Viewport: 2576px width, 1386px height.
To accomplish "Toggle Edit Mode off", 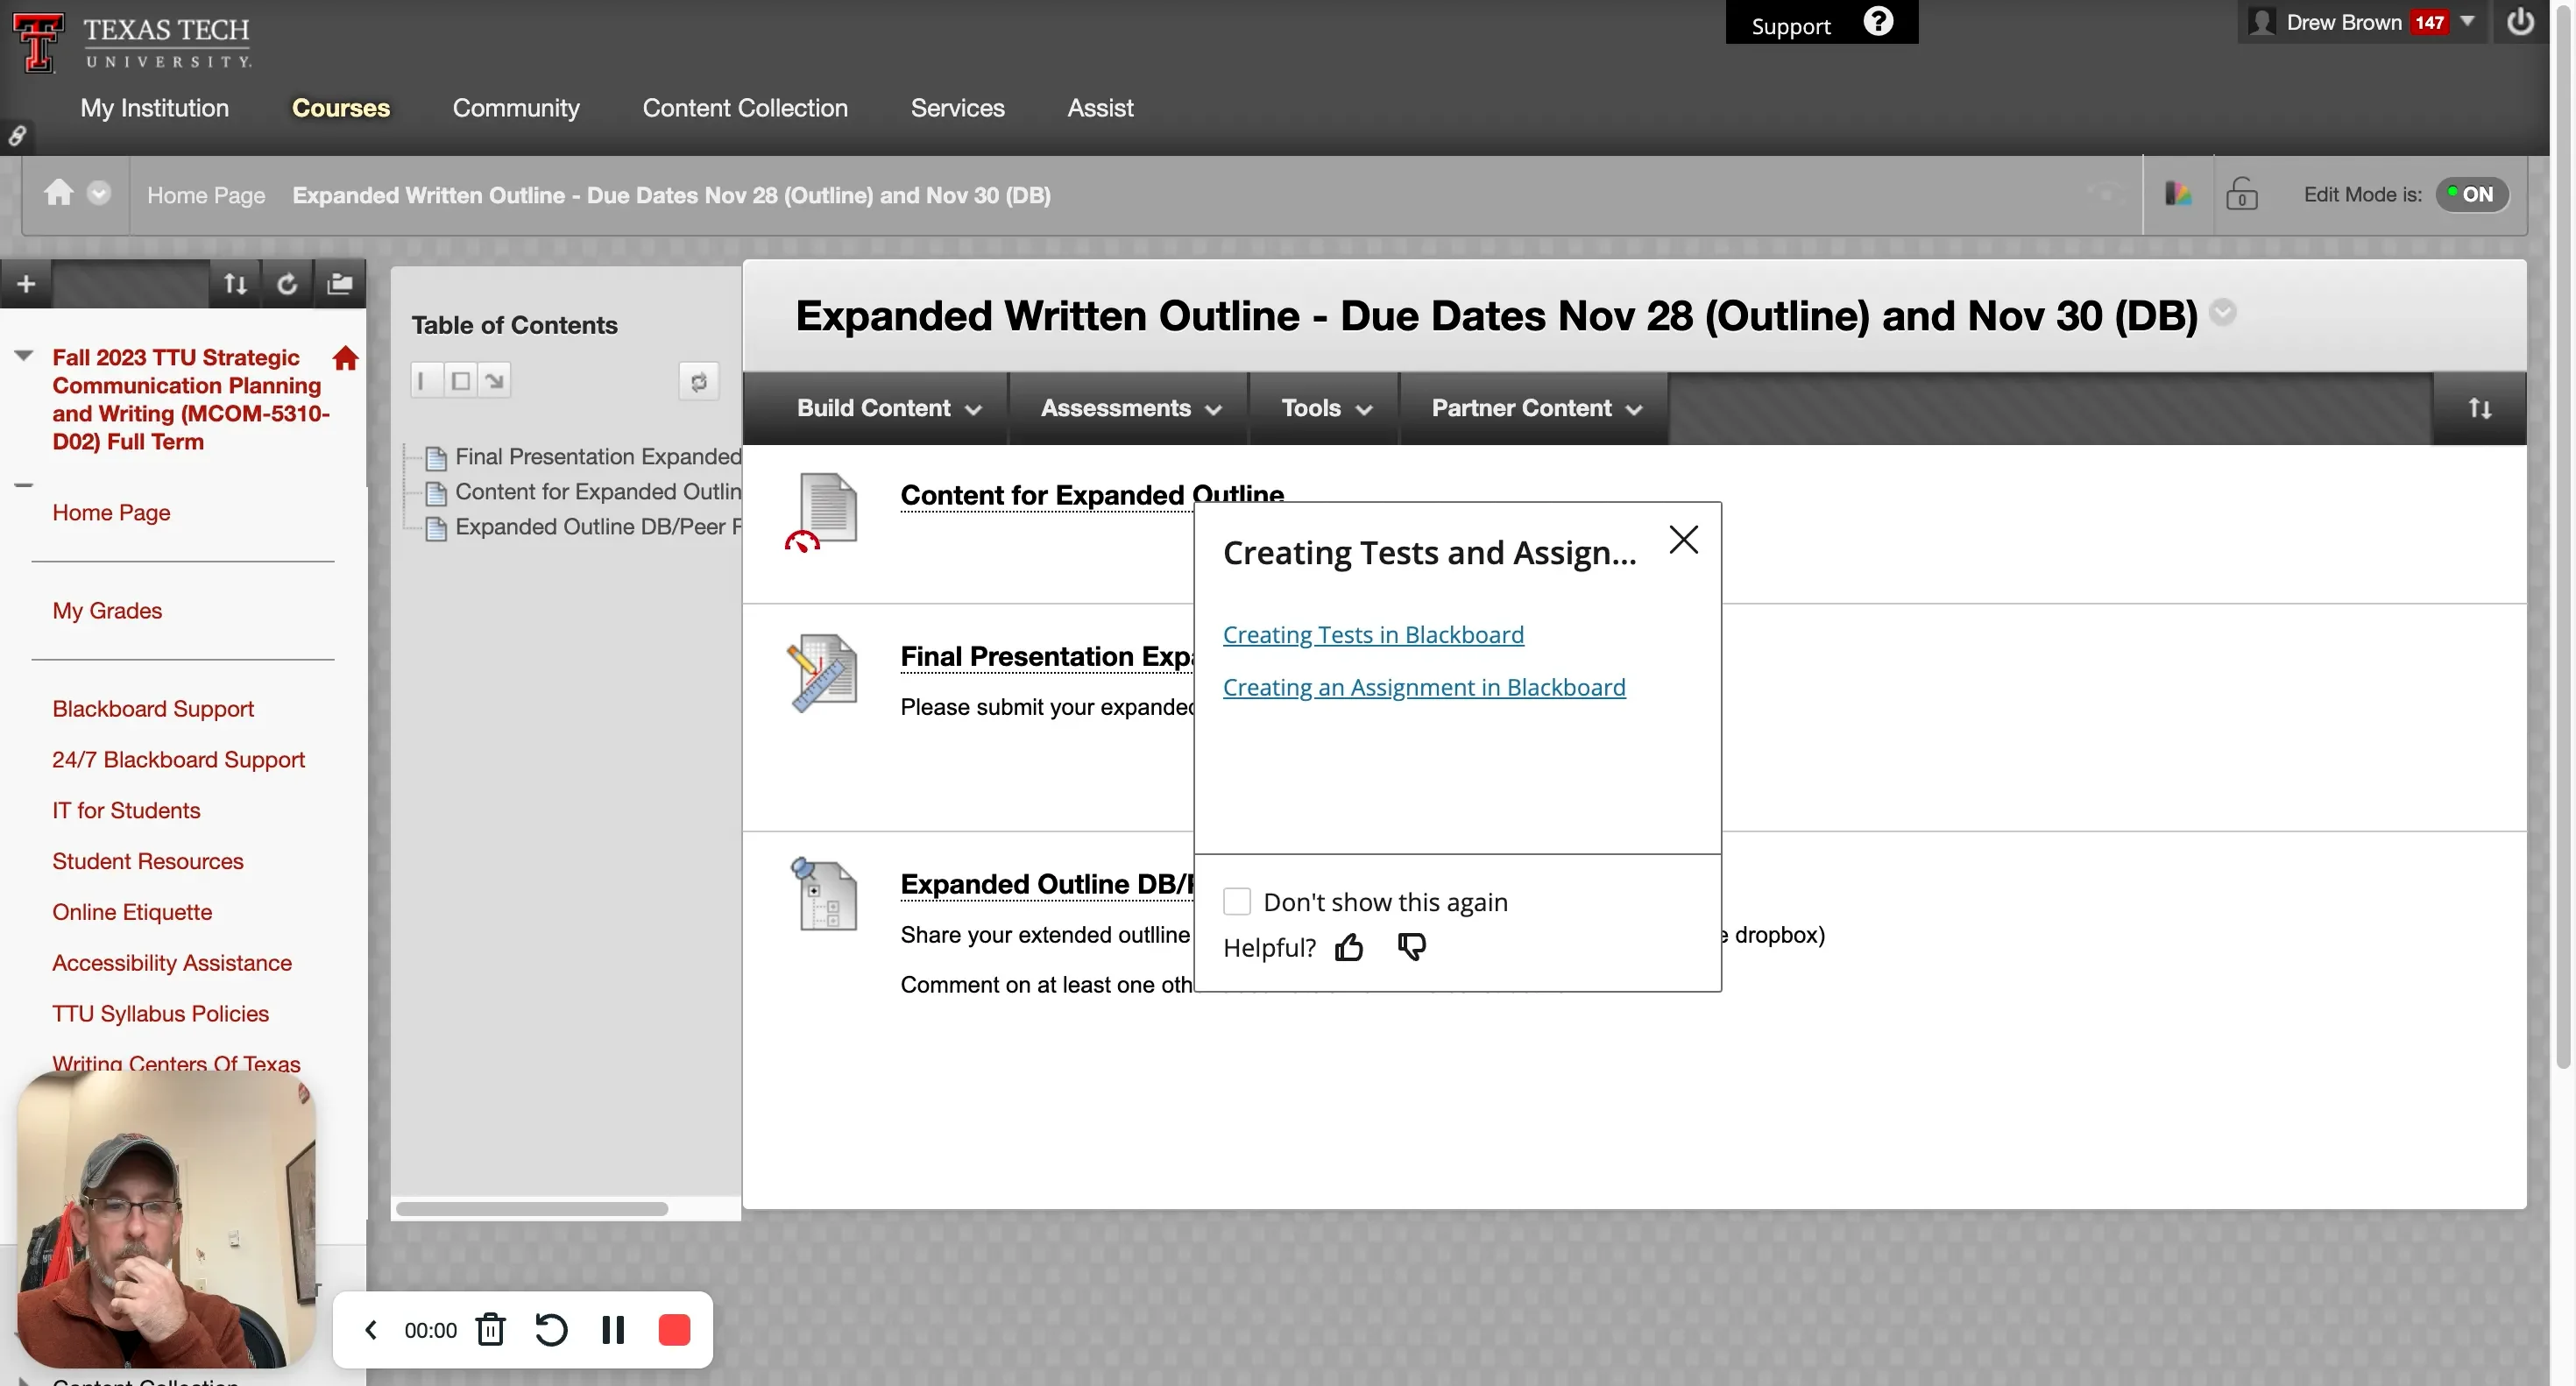I will click(x=2473, y=194).
